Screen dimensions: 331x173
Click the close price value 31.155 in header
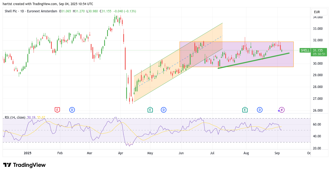point(107,11)
